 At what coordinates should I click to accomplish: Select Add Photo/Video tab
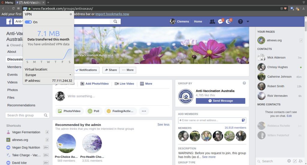pos(94,84)
